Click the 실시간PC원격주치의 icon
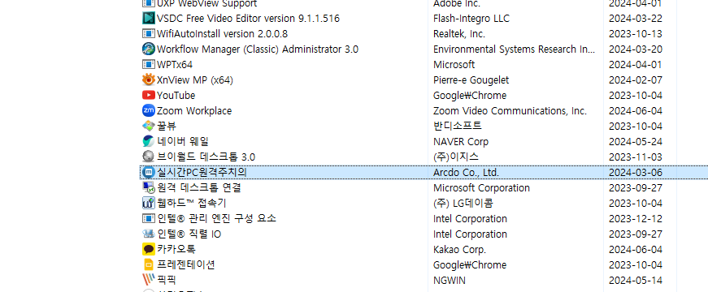 coord(148,172)
